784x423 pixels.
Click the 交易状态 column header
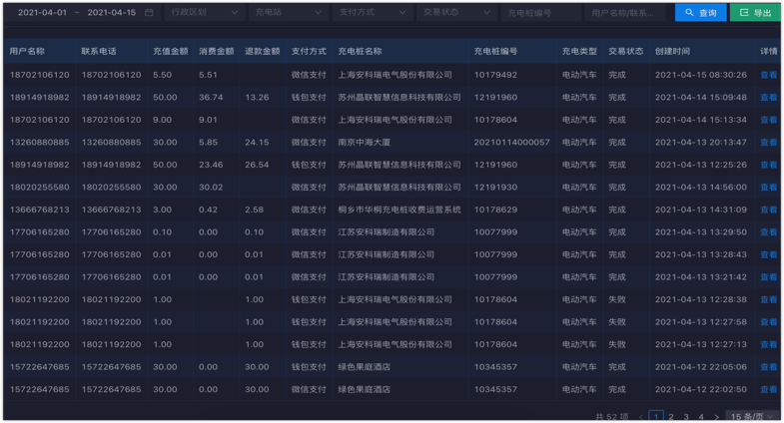tap(626, 51)
